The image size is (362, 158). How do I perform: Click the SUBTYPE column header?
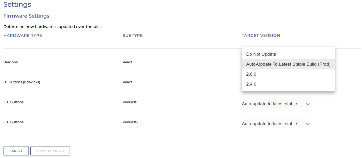pos(133,36)
